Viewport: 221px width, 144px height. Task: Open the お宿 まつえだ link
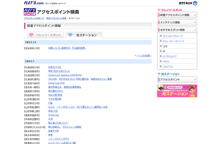55,67
